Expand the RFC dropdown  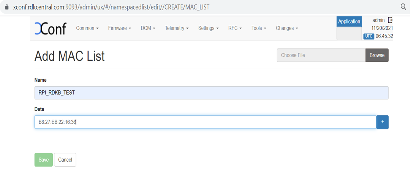click(235, 28)
